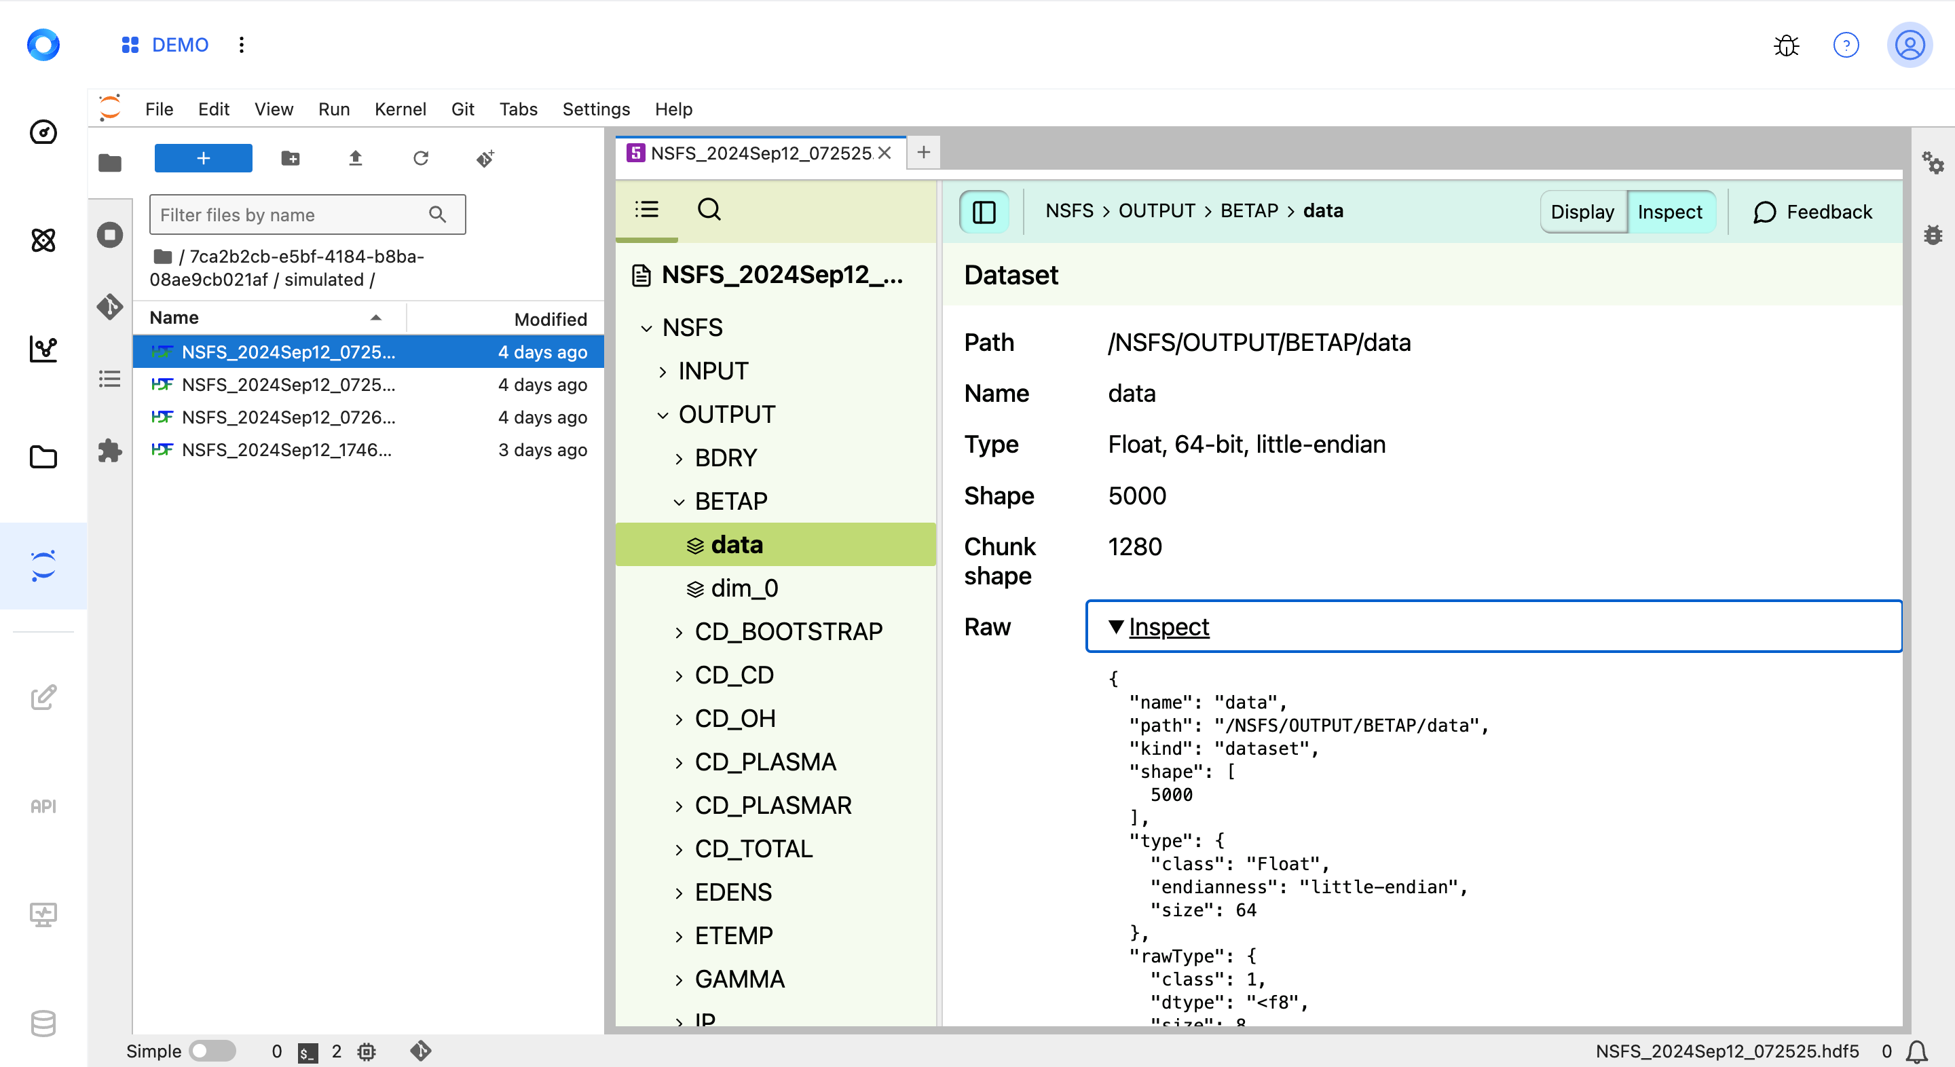Screen dimensions: 1955x1067
Task: Collapse the Raw Inspect disclosure triangle
Action: pyautogui.click(x=1115, y=626)
